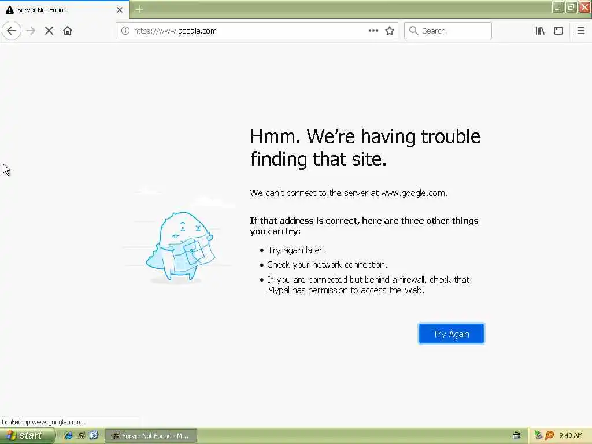
Task: Click the forward arrow navigation button
Action: (x=31, y=31)
